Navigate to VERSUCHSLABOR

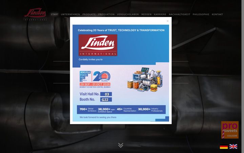[x=128, y=14]
